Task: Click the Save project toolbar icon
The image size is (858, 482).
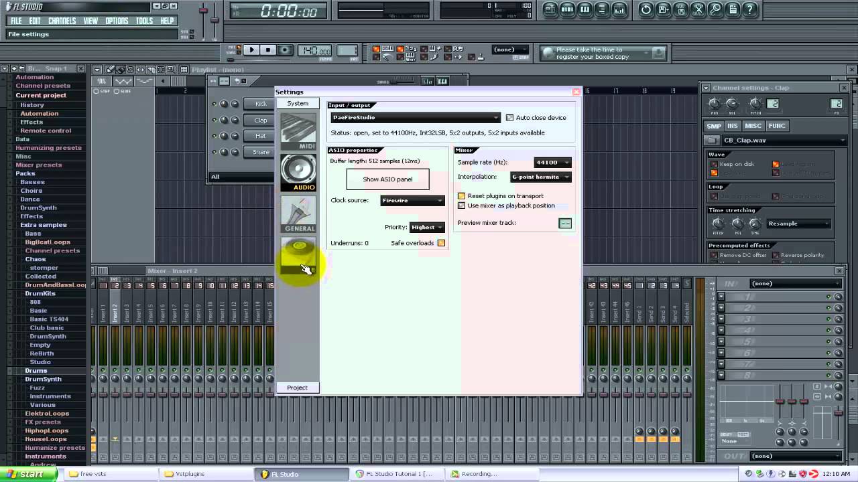Action: coord(663,9)
